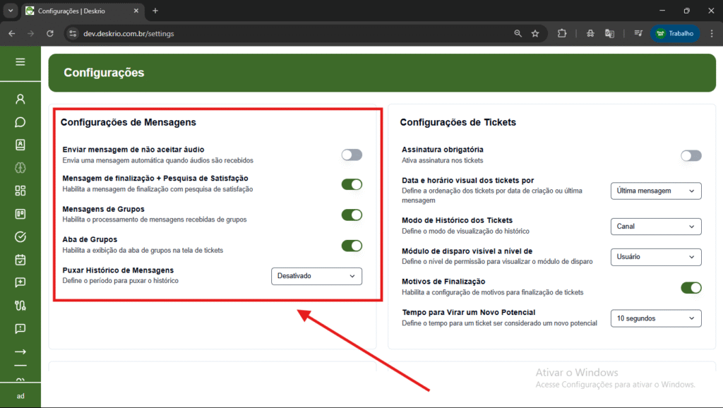Click the brain AI icon in sidebar
This screenshot has width=723, height=408.
[20, 168]
